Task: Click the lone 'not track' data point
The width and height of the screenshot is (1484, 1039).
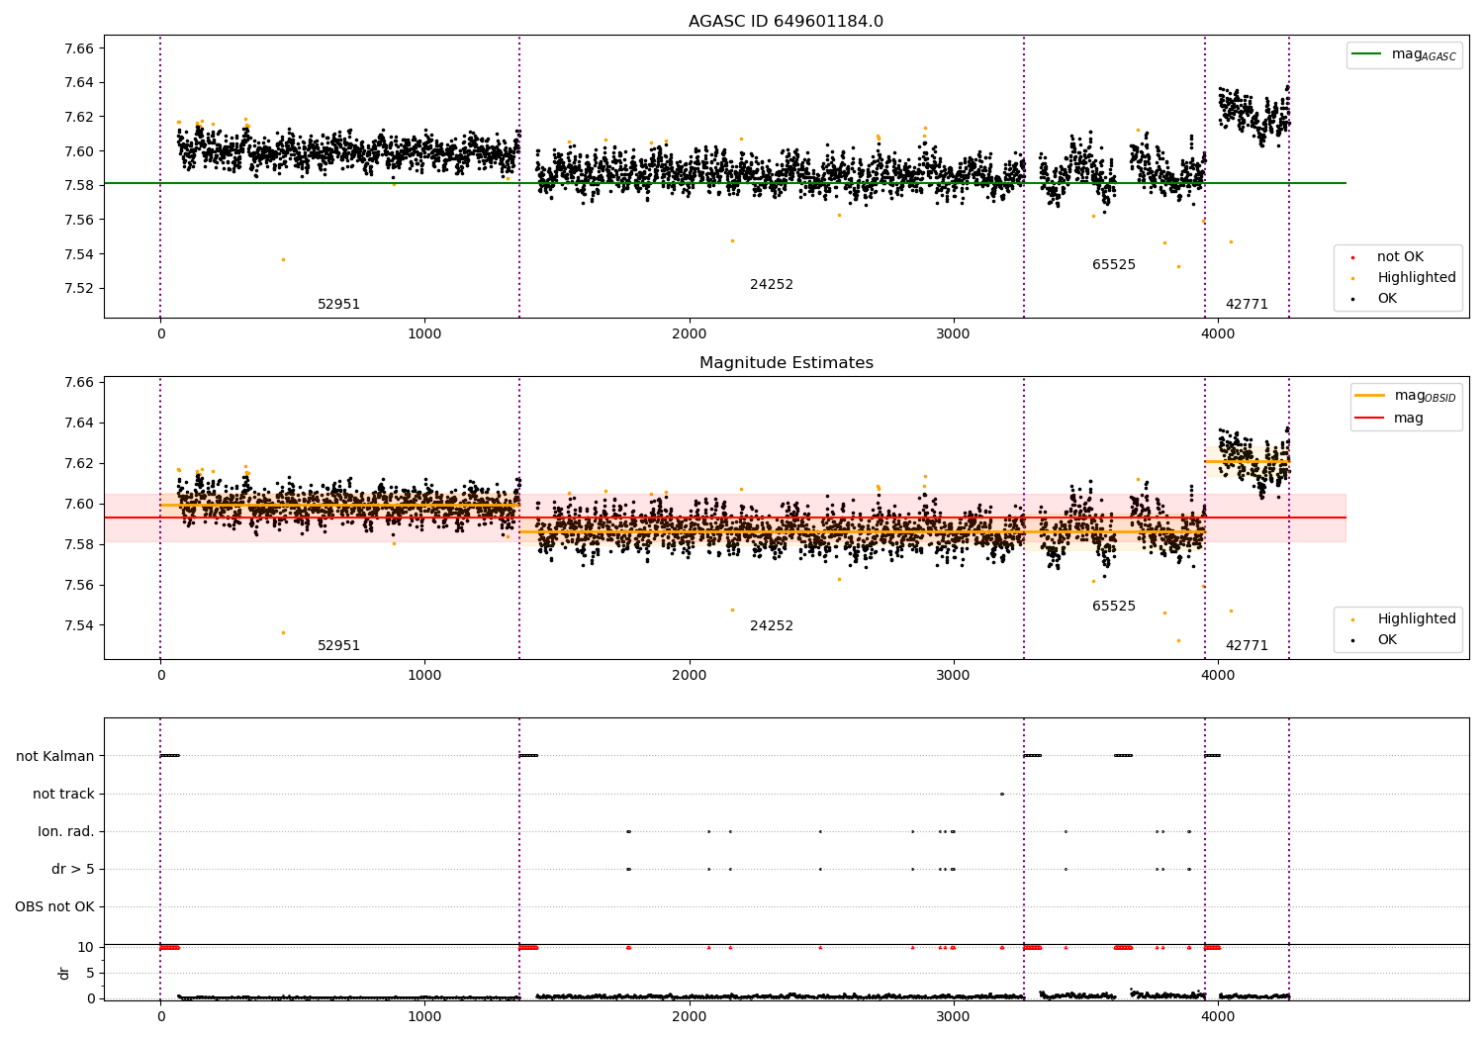Action: coord(1001,794)
